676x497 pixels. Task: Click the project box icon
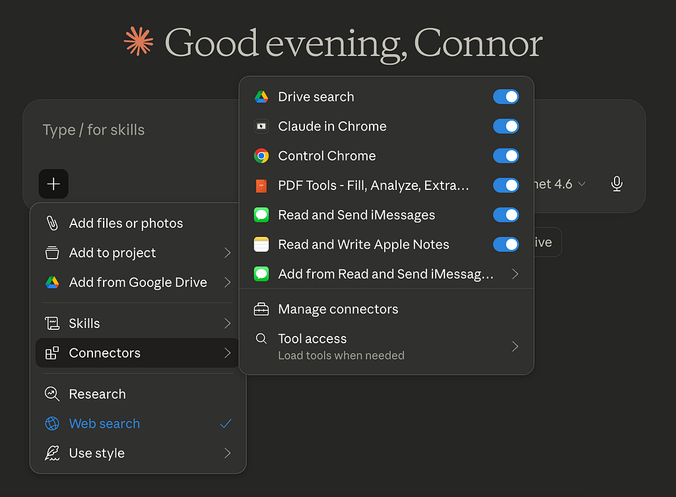tap(52, 253)
